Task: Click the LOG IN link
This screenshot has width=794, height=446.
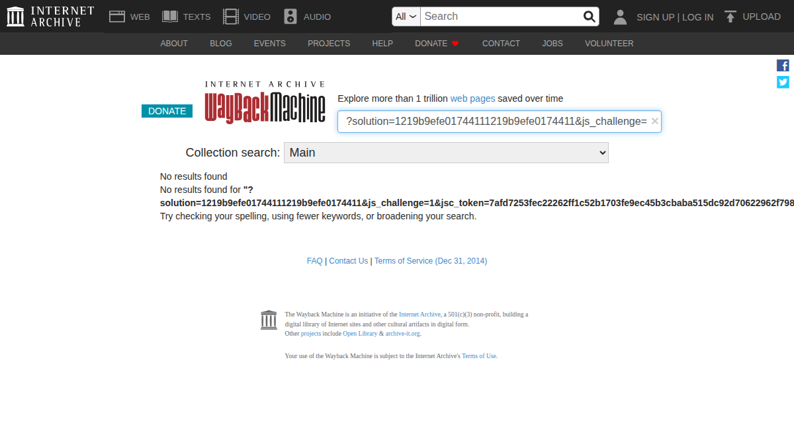Action: pos(698,17)
